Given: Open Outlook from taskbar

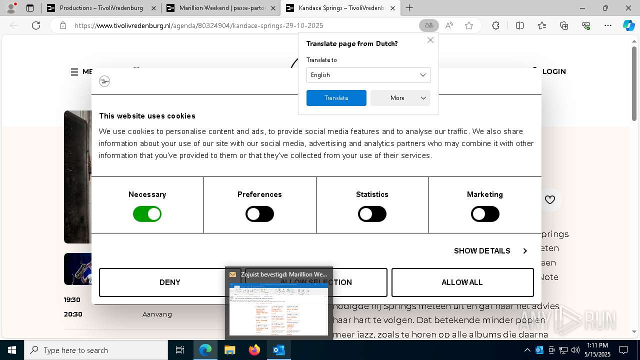Looking at the screenshot, I should [278, 350].
